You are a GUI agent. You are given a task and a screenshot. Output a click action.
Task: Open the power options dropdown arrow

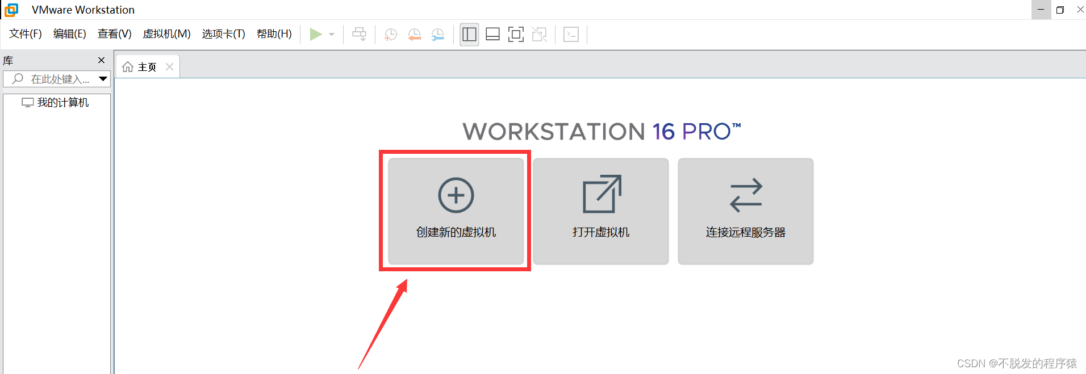tap(332, 35)
